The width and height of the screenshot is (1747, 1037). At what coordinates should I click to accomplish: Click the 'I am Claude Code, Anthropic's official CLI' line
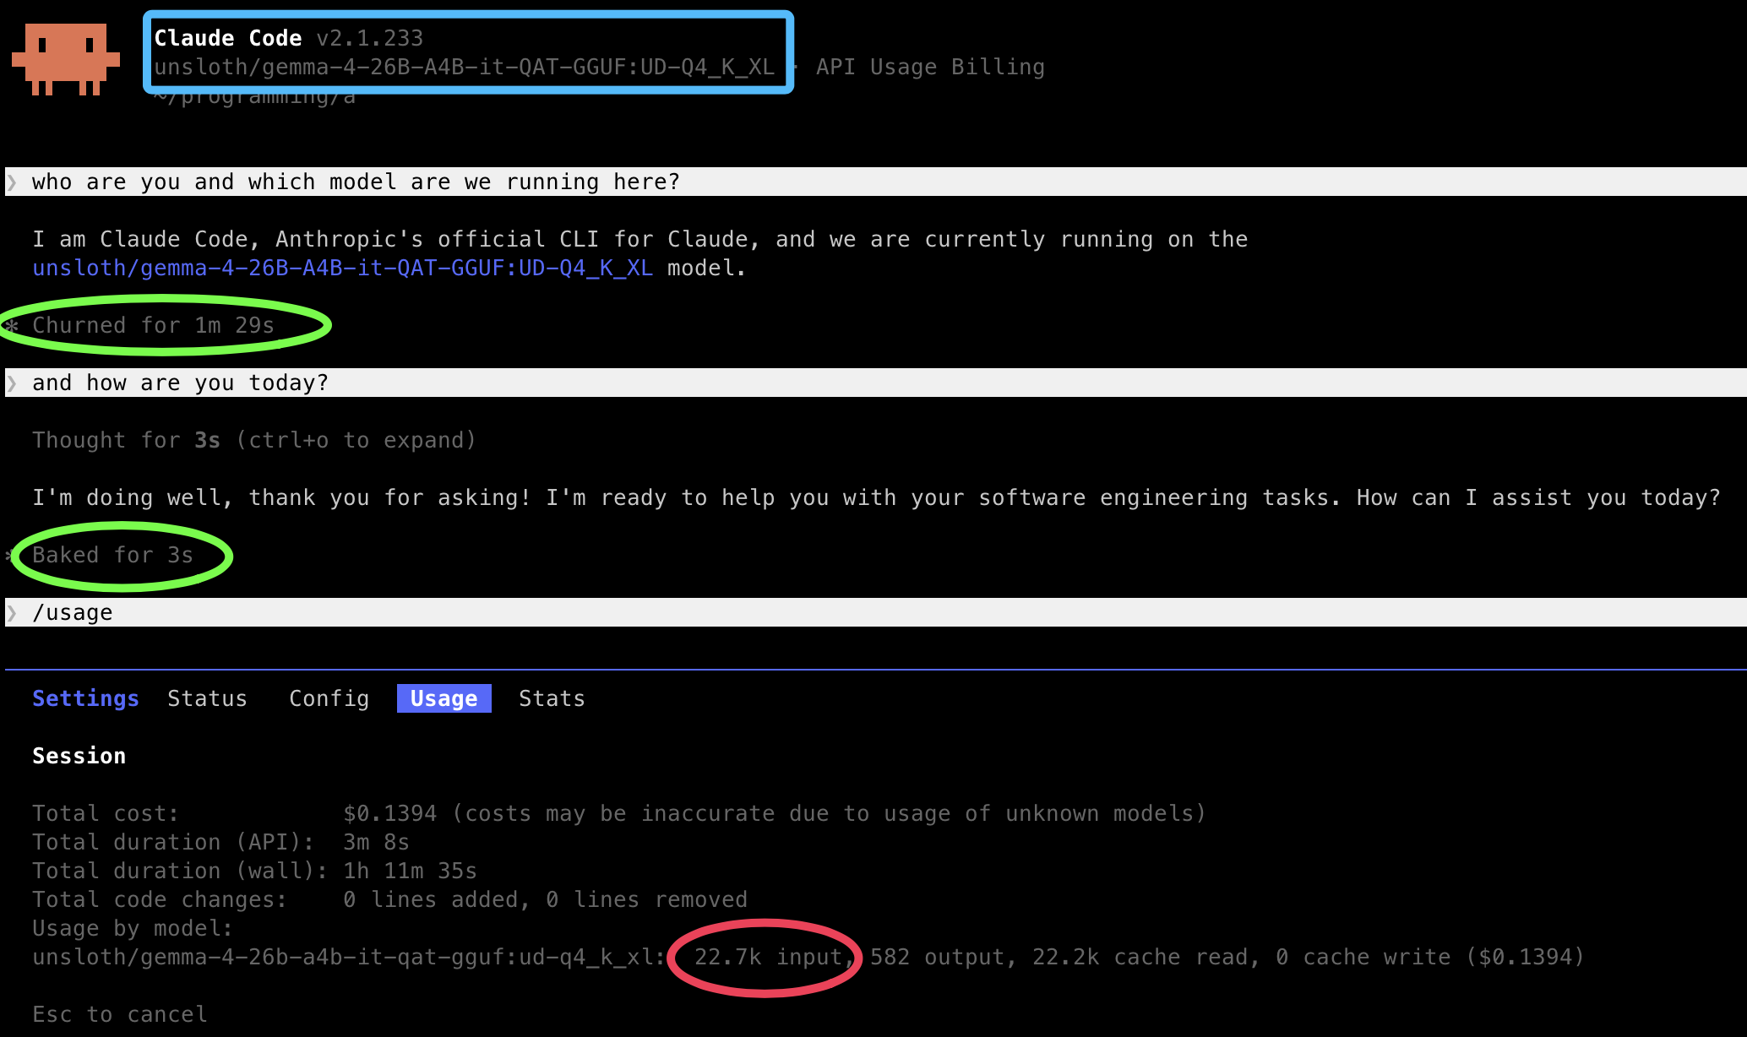(639, 239)
